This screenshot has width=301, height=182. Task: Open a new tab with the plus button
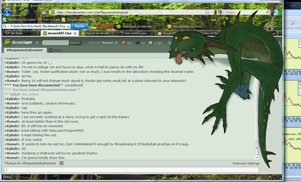tap(274, 33)
